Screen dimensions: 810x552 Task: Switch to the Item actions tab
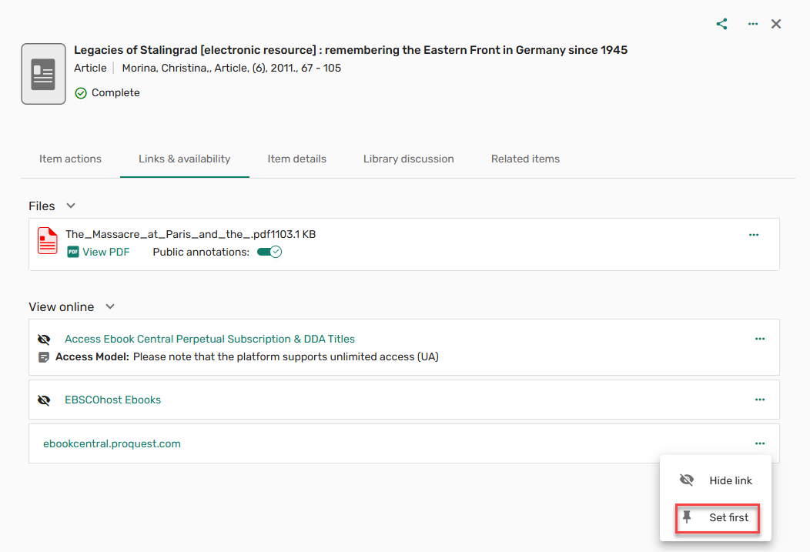70,159
